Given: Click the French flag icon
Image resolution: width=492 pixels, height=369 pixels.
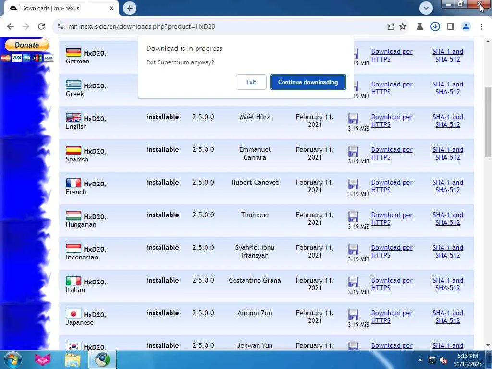Looking at the screenshot, I should [x=74, y=183].
